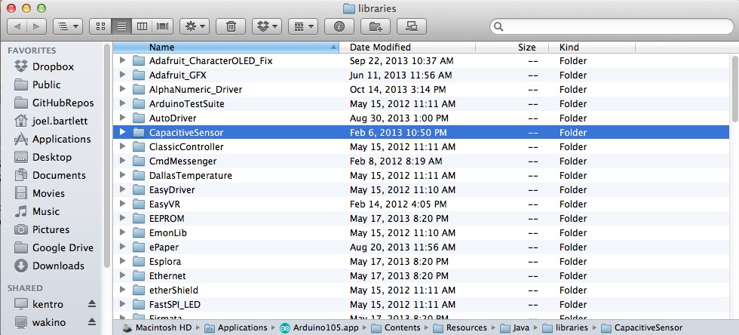Select the CmdMessenger folder

(x=422, y=161)
